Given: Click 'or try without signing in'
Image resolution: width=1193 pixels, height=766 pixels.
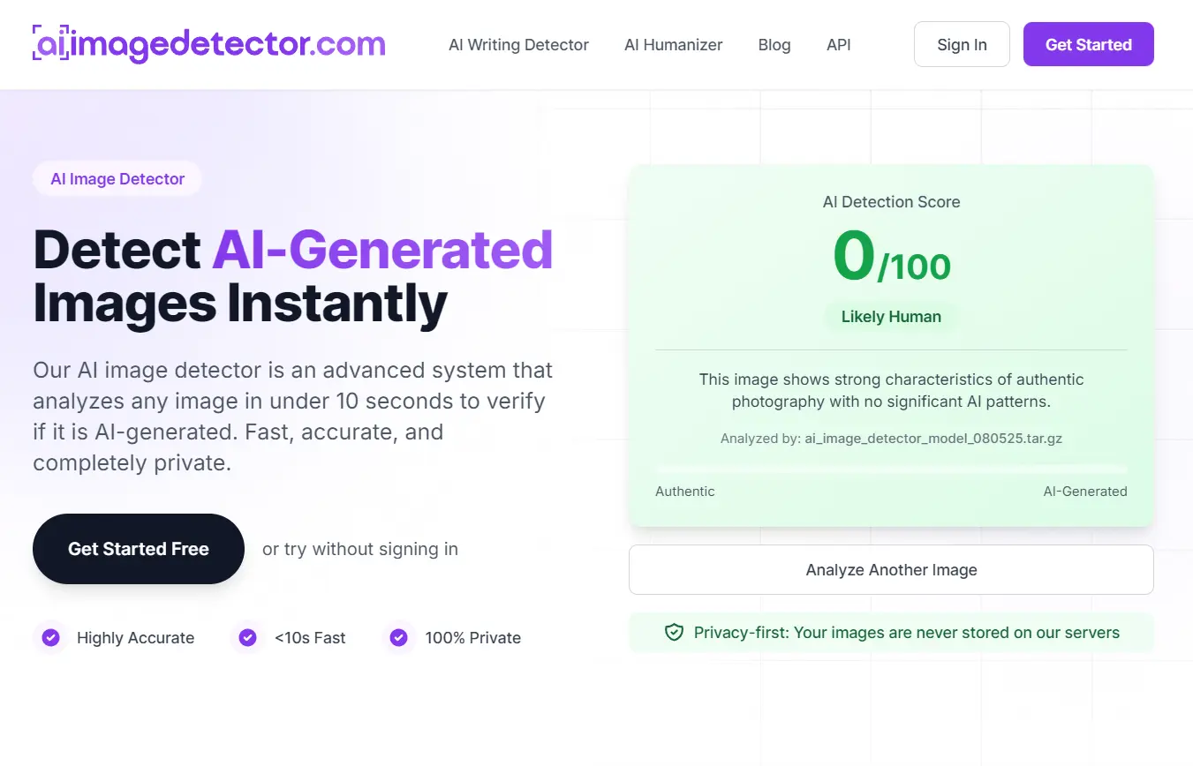Looking at the screenshot, I should pos(359,549).
